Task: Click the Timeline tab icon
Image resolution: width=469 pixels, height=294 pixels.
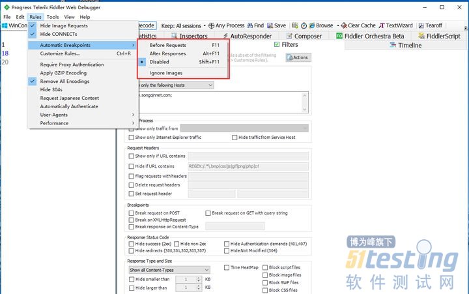Action: 393,45
